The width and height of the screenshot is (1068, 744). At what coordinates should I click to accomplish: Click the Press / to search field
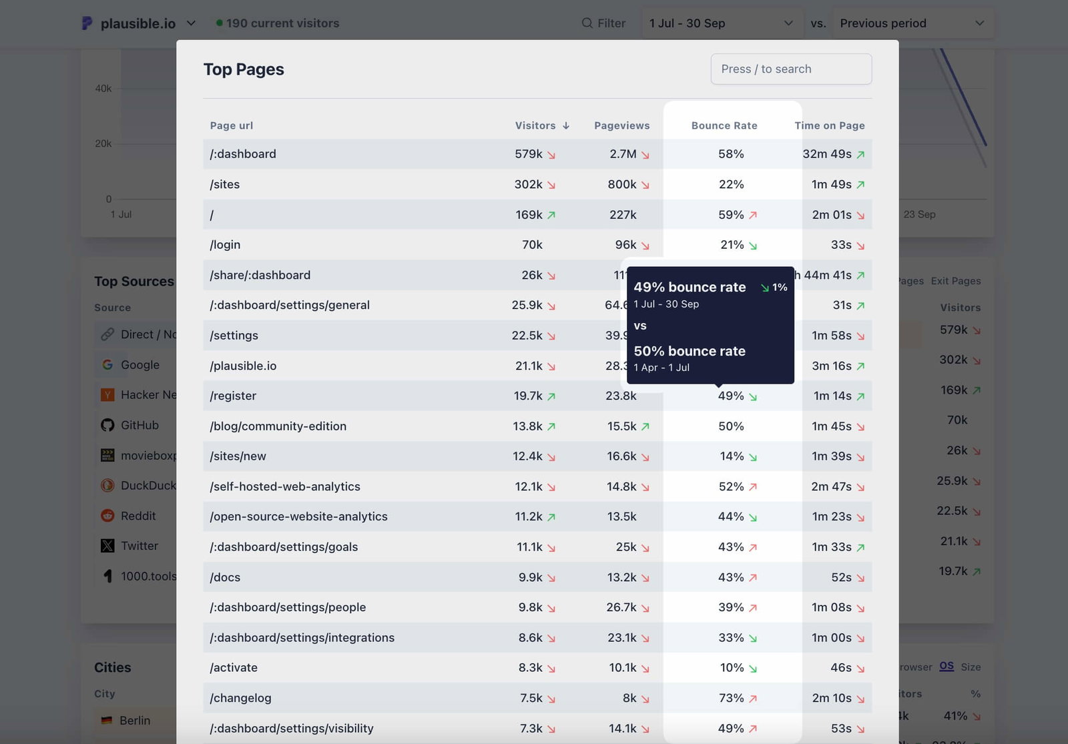[791, 69]
